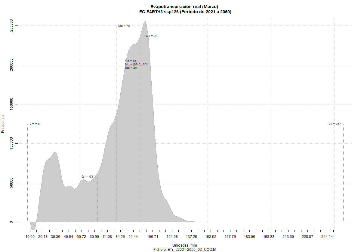Click x-axis tick label '50.72'
The image size is (361, 252).
point(81,237)
